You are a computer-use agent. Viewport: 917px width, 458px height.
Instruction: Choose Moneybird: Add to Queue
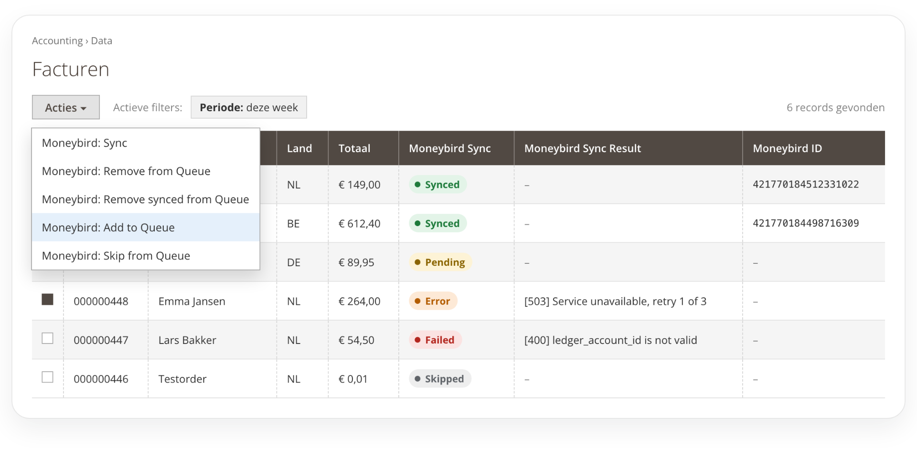146,227
